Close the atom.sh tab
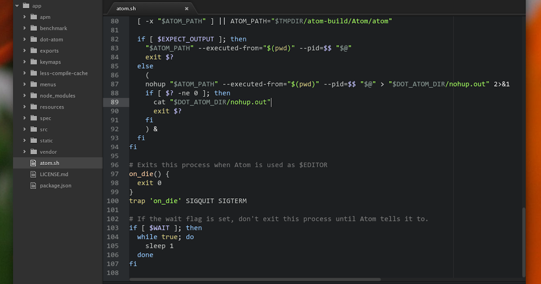This screenshot has width=541, height=284. click(187, 9)
